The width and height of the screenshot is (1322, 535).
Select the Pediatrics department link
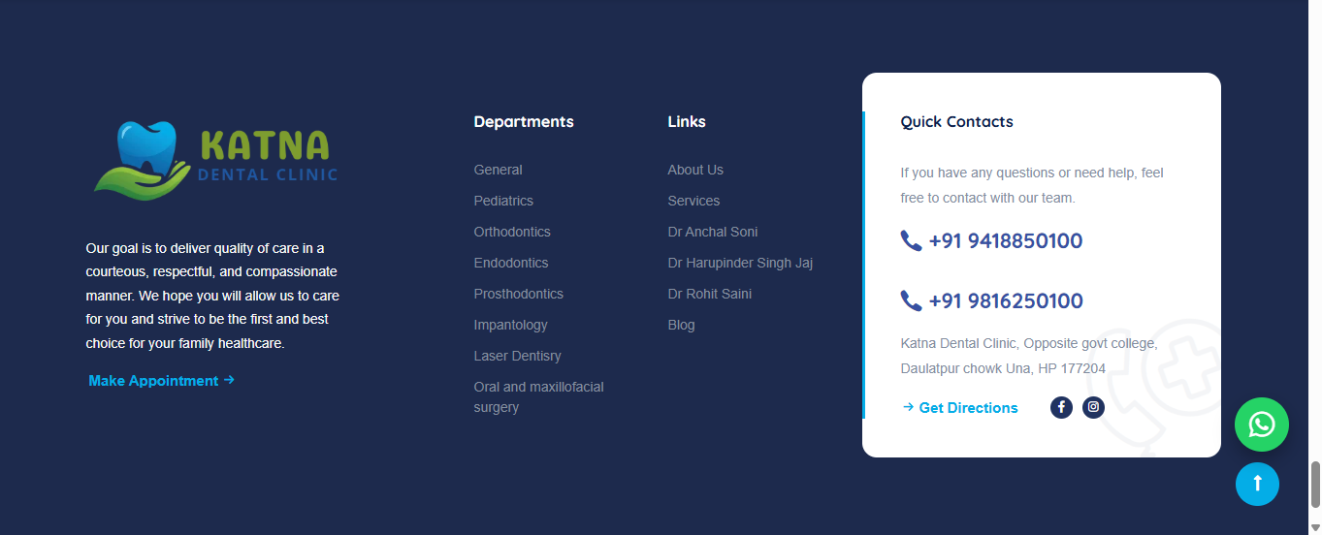pyautogui.click(x=503, y=201)
